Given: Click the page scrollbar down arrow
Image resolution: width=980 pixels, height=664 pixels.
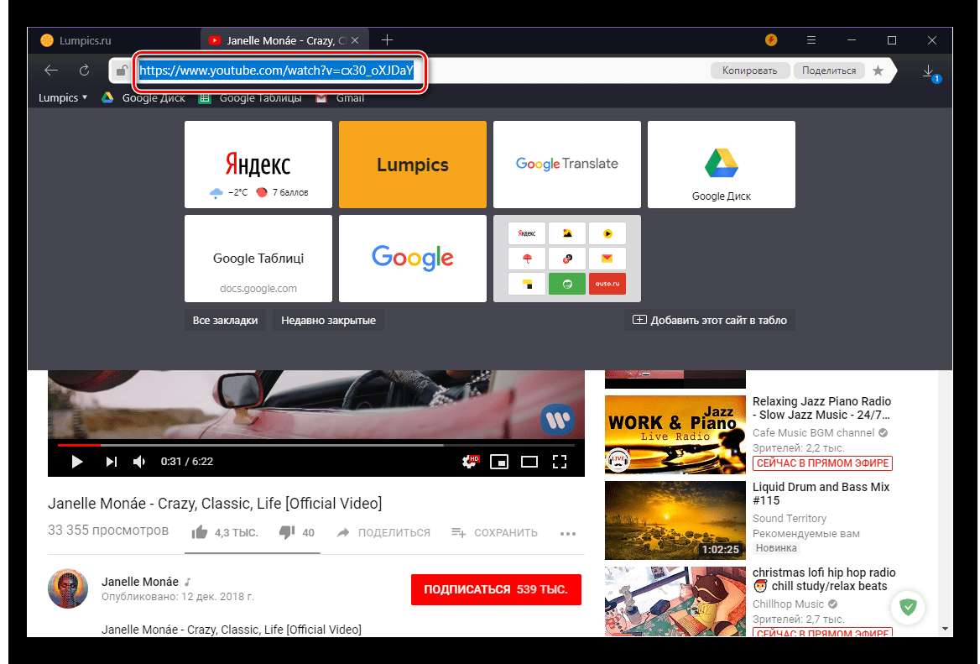Looking at the screenshot, I should click(x=945, y=629).
